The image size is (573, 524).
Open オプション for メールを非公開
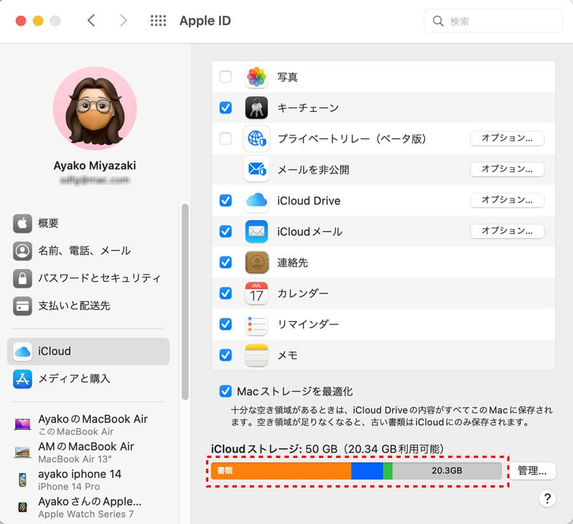pos(507,169)
